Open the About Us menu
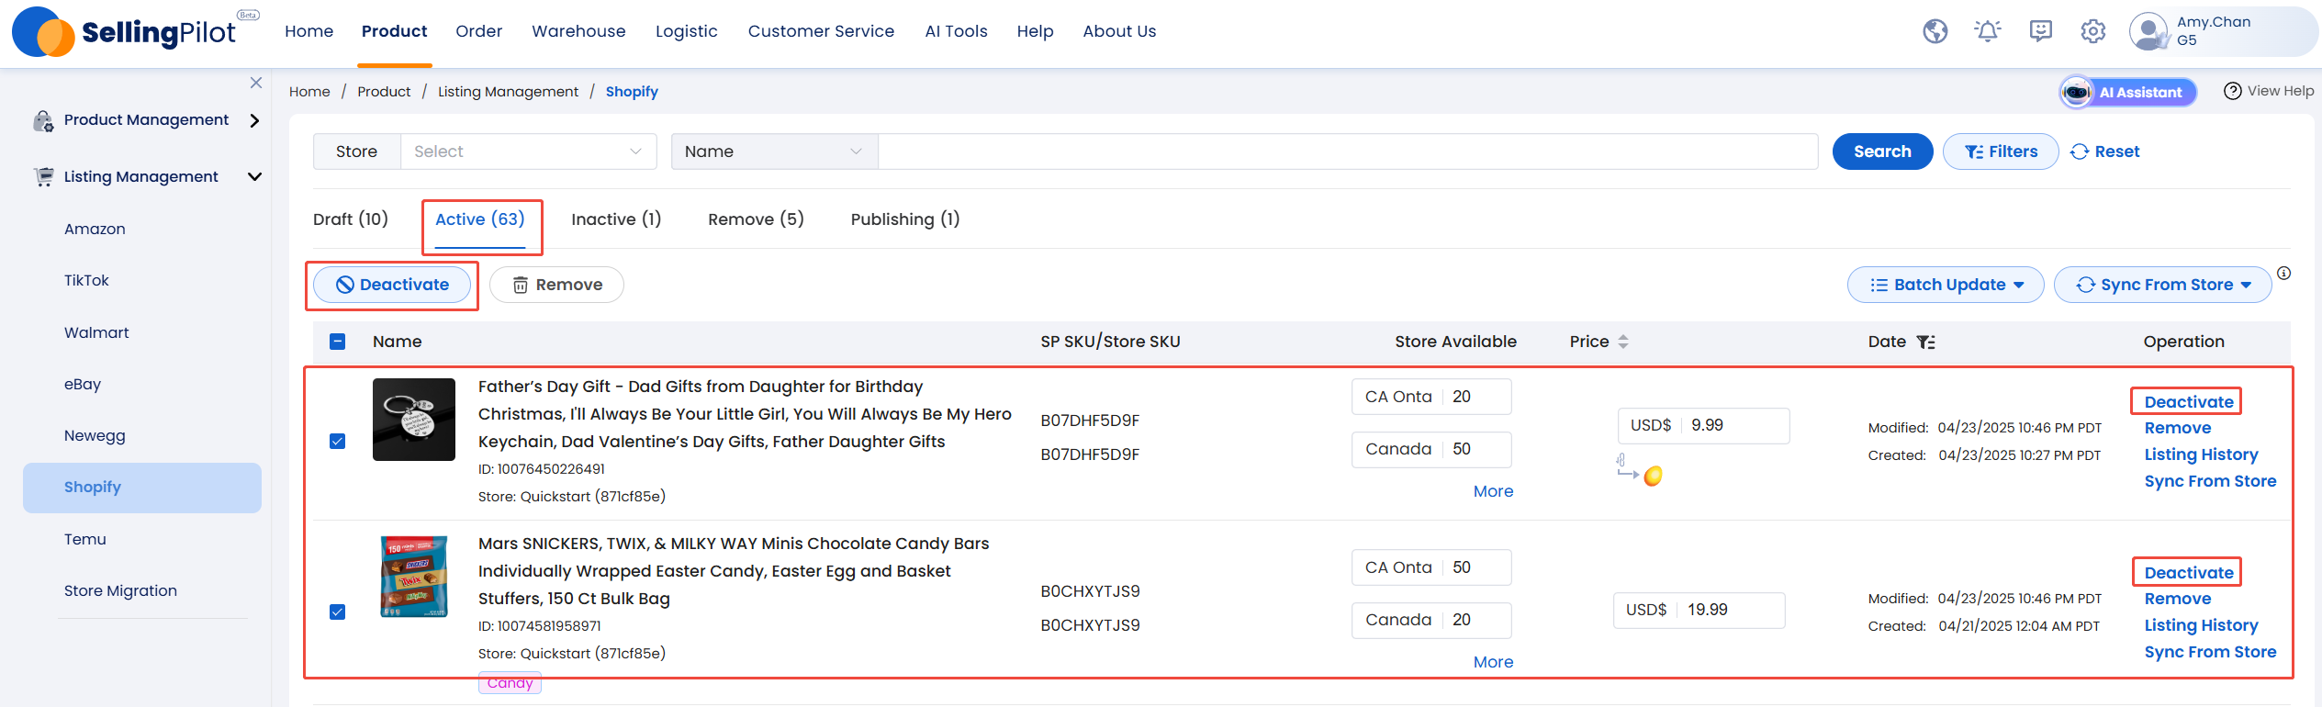2322x707 pixels. 1119,31
